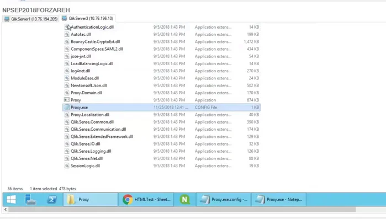Click the Qlik.Sense.Net.dll file icon

coord(67,158)
